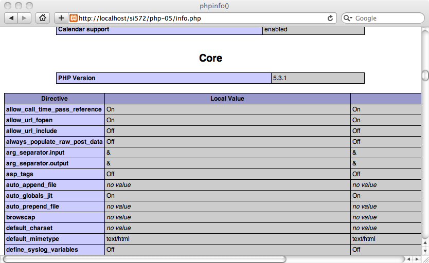
Task: Select always_populate_raw_post_data directive
Action: (55, 142)
